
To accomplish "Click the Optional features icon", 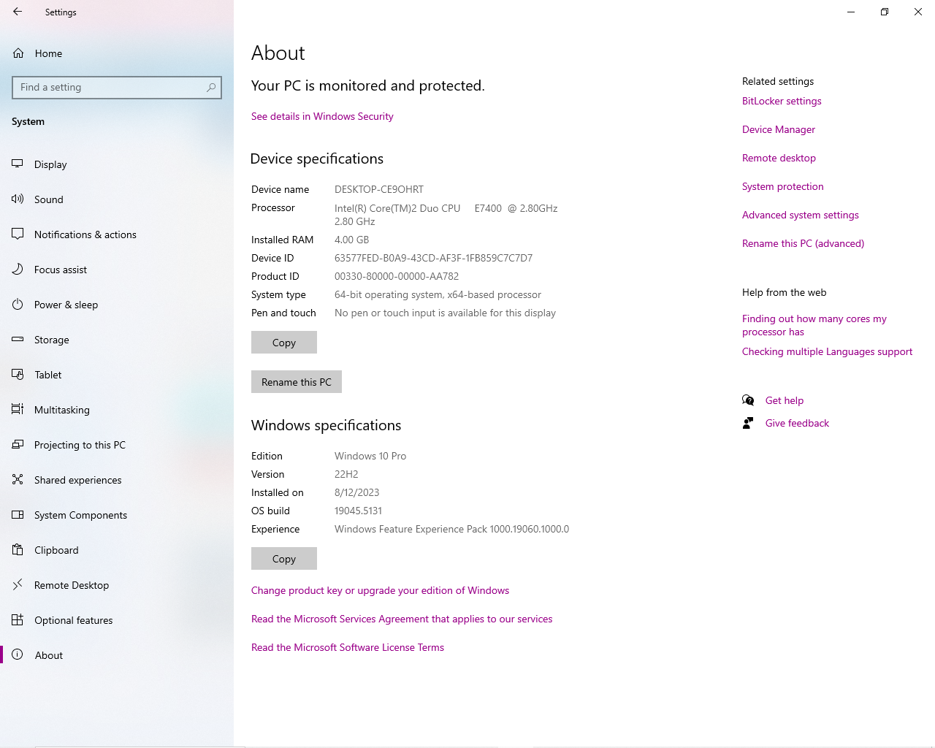I will [18, 620].
